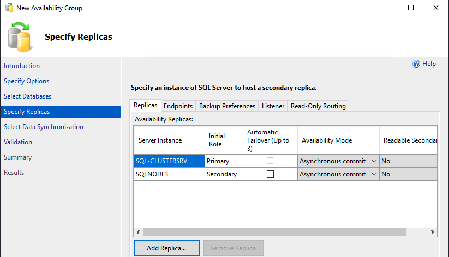Click the Help question mark icon
The height and width of the screenshot is (257, 449).
pyautogui.click(x=416, y=64)
